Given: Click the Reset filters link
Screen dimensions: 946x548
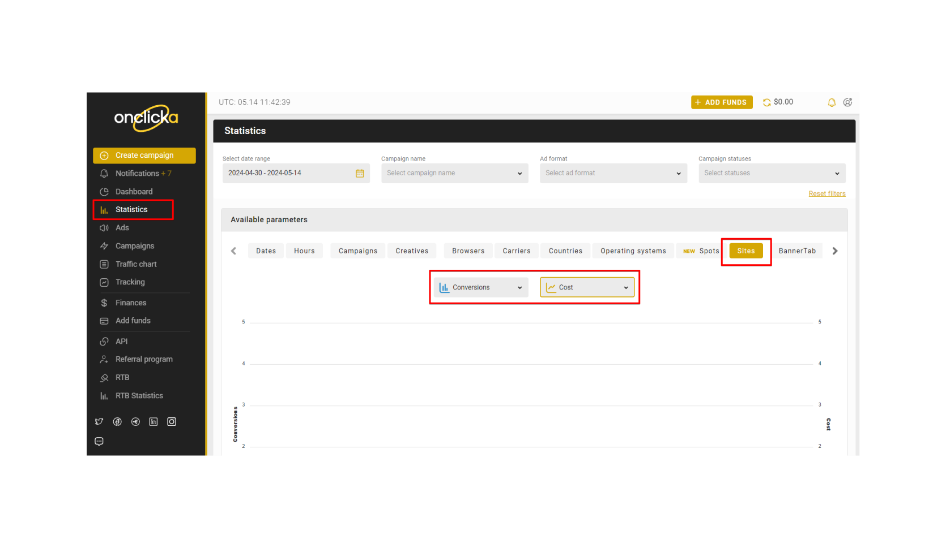Looking at the screenshot, I should (x=826, y=194).
